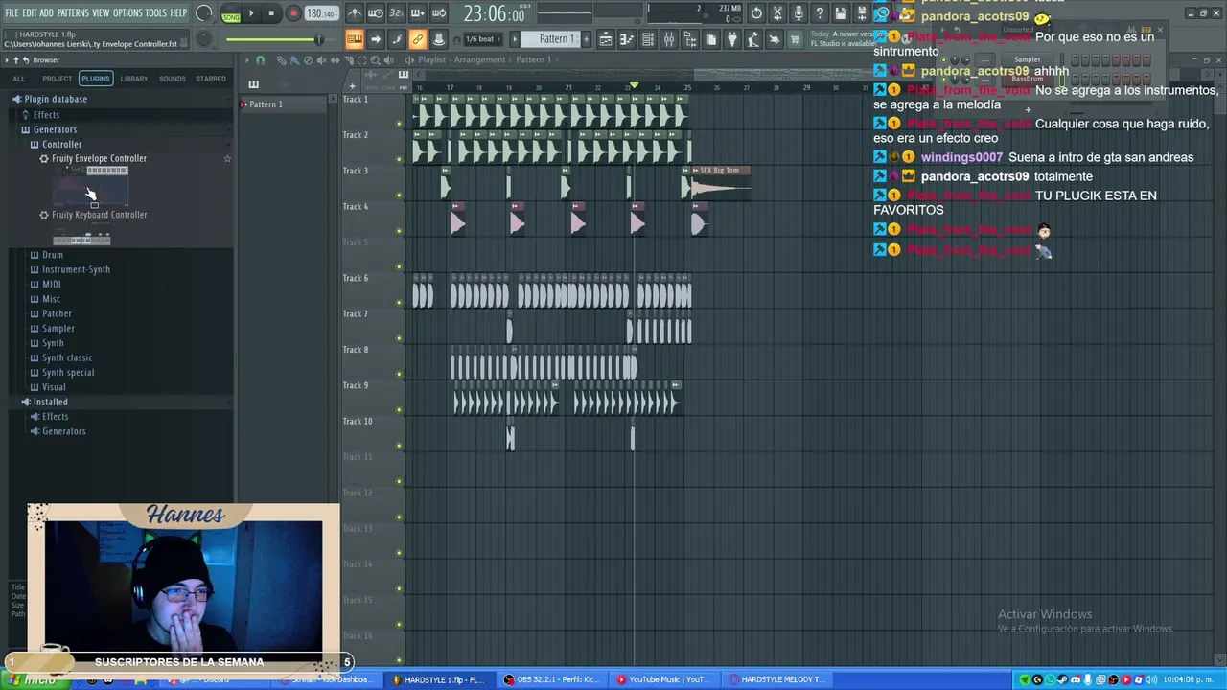Open the FILE menu
This screenshot has width=1227, height=690.
pos(12,12)
